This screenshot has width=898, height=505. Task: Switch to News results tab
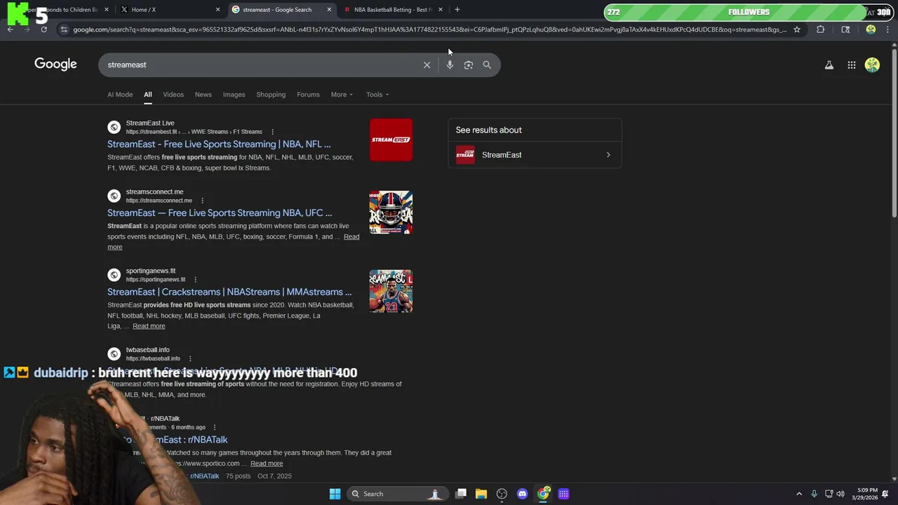(203, 95)
